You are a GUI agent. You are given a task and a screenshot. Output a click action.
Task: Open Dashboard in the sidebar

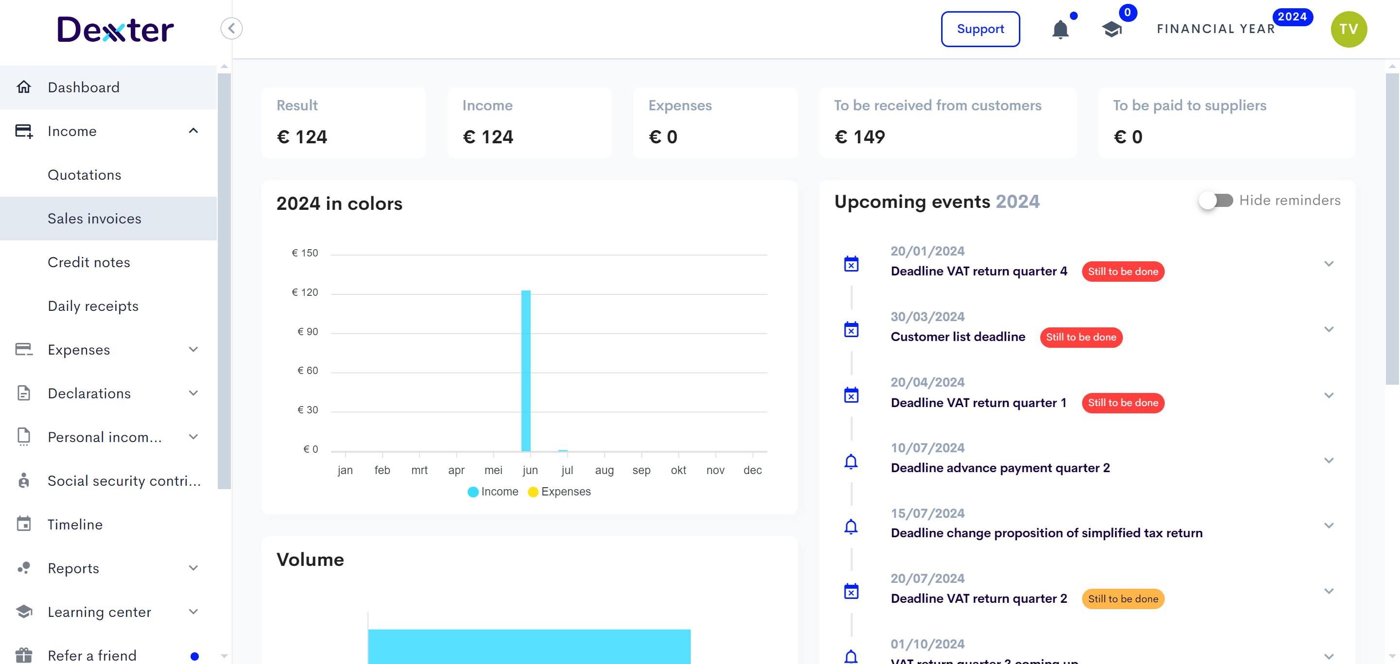pos(109,87)
